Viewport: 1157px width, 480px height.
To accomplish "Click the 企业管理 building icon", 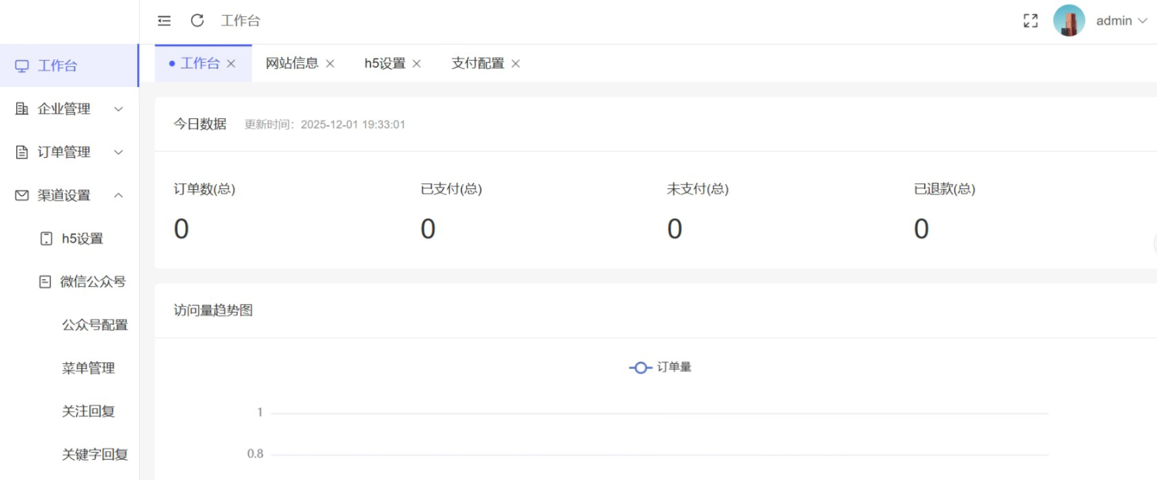I will tap(22, 109).
